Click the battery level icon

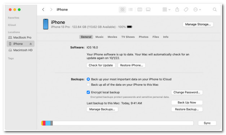tap(129, 27)
